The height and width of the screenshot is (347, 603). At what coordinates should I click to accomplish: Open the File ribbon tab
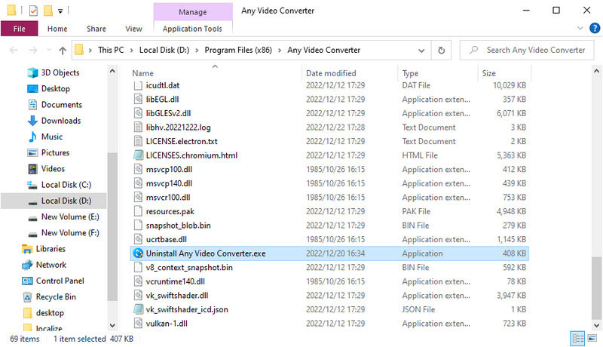[x=20, y=29]
